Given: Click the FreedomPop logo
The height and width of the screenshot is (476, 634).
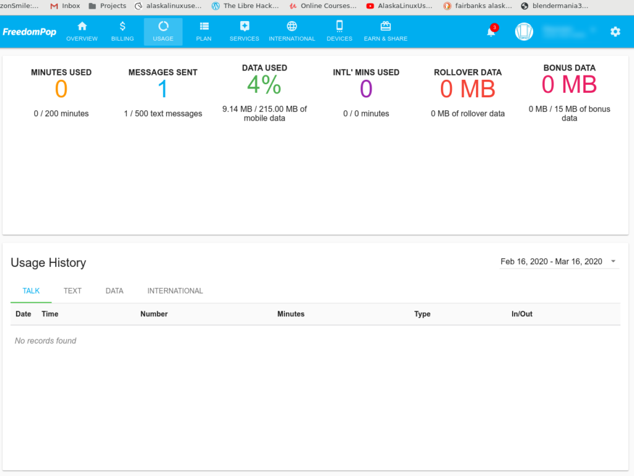Looking at the screenshot, I should (30, 32).
